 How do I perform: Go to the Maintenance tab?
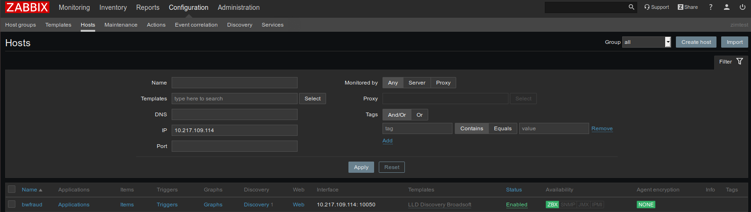point(121,25)
